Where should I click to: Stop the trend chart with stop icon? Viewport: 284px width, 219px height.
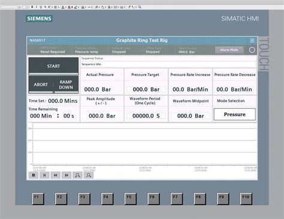[x=34, y=175]
